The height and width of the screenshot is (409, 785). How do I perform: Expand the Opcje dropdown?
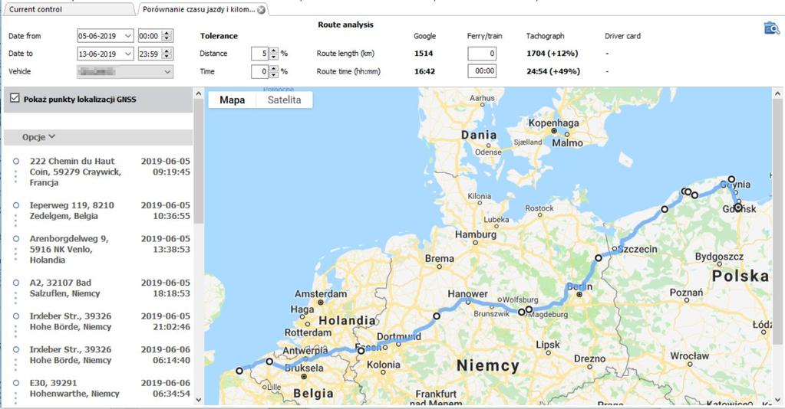[38, 137]
